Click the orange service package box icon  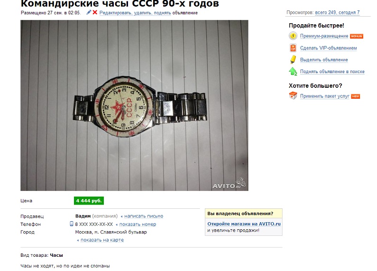click(293, 95)
